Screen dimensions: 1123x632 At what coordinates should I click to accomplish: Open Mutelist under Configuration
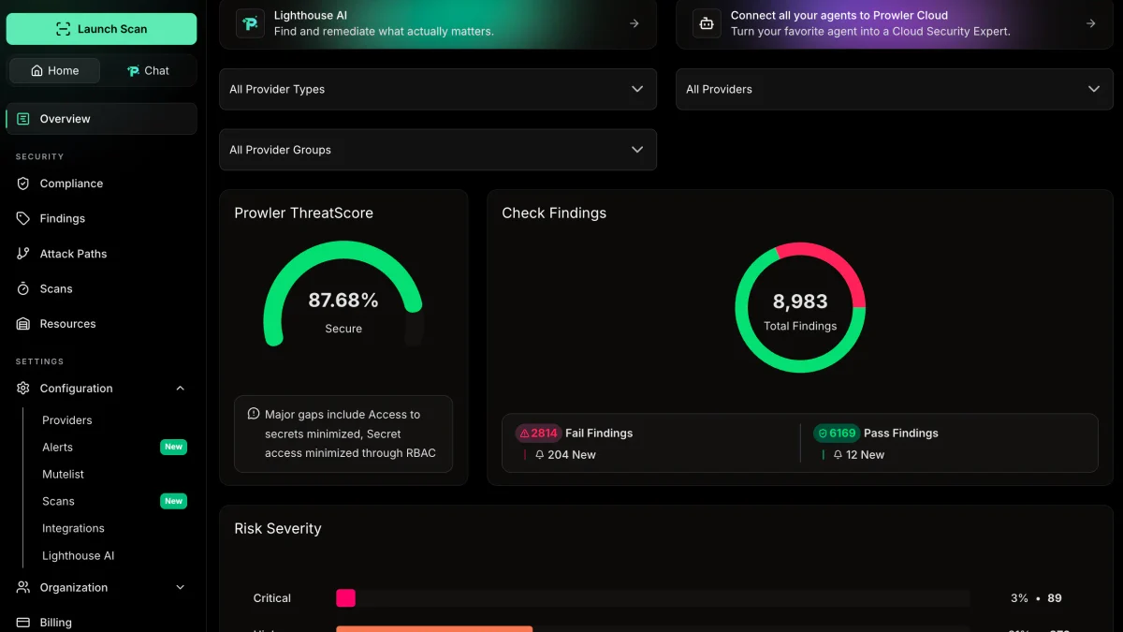click(63, 475)
